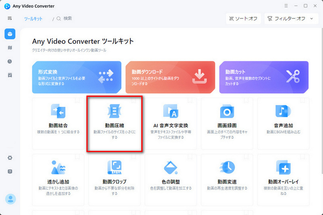Select the 動画クロップ crop video tool
This screenshot has width=323, height=215.
pos(114,180)
